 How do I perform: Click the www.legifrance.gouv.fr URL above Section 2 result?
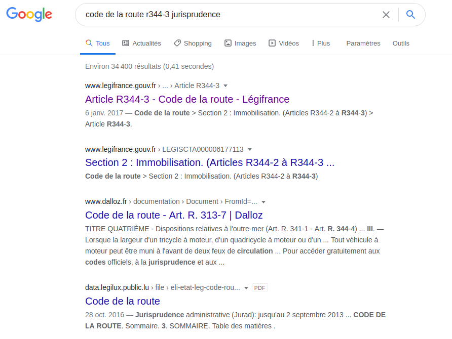pyautogui.click(x=121, y=149)
